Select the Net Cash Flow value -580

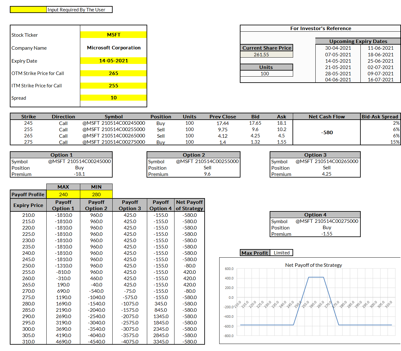pyautogui.click(x=327, y=133)
